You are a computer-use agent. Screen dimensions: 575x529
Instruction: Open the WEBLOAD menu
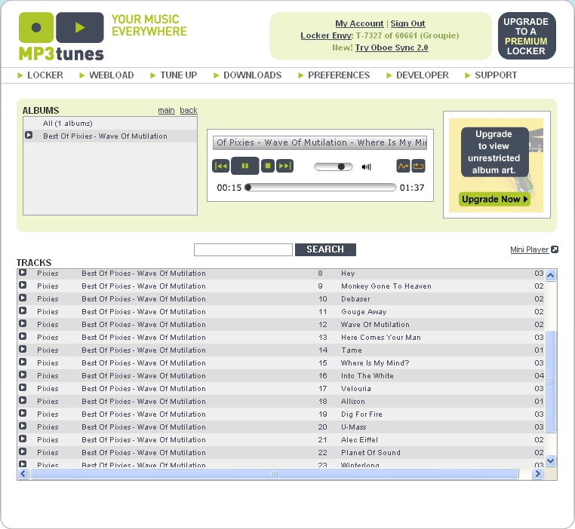tap(112, 75)
